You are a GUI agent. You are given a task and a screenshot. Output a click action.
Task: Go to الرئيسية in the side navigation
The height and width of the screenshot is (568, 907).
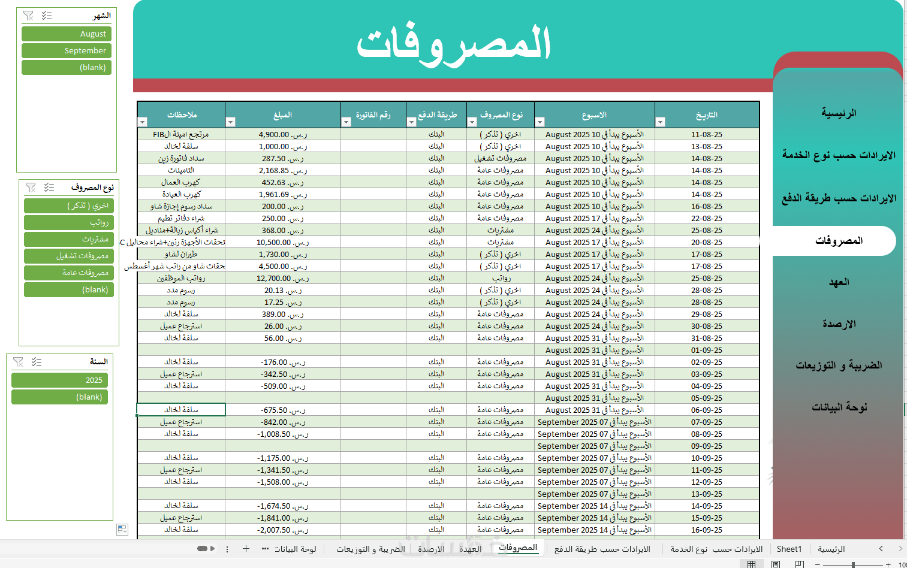(839, 113)
